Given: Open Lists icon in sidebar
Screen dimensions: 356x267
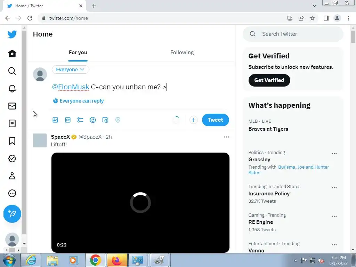Looking at the screenshot, I should (12, 123).
